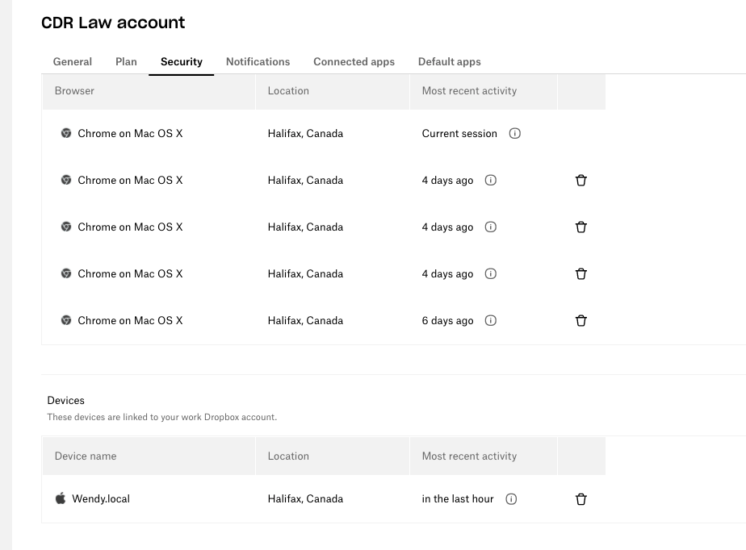The width and height of the screenshot is (746, 550).
Task: Open the Default apps tab
Action: pos(449,62)
